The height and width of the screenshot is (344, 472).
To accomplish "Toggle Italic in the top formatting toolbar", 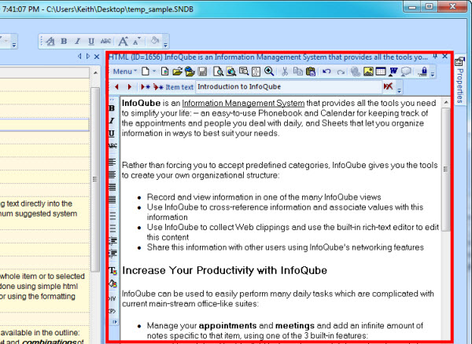I will click(x=78, y=41).
